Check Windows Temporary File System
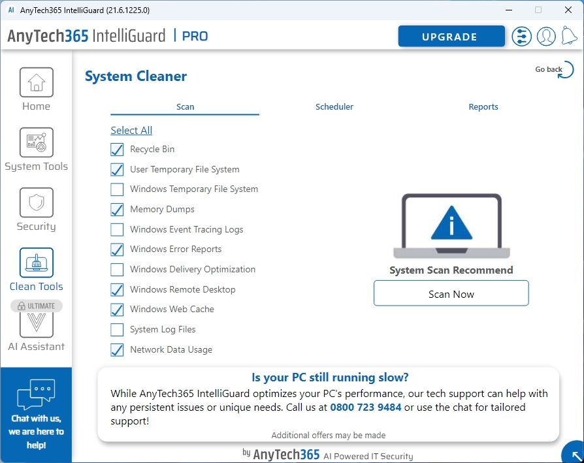The image size is (584, 463). tap(117, 189)
